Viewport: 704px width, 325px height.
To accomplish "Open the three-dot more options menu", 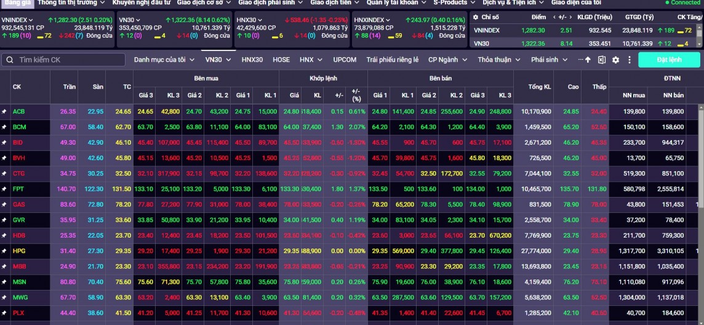I will (630, 60).
